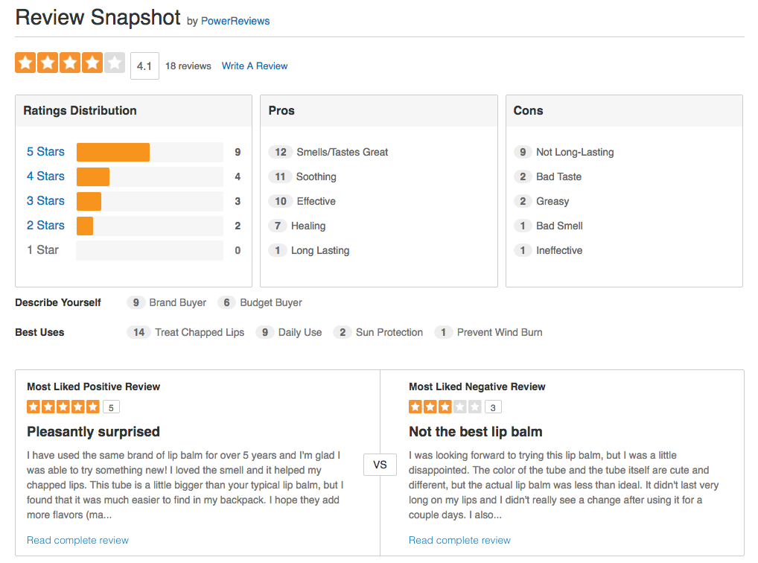This screenshot has width=758, height=563.
Task: Select the Smells/Tastes Great pro tag
Action: click(342, 152)
